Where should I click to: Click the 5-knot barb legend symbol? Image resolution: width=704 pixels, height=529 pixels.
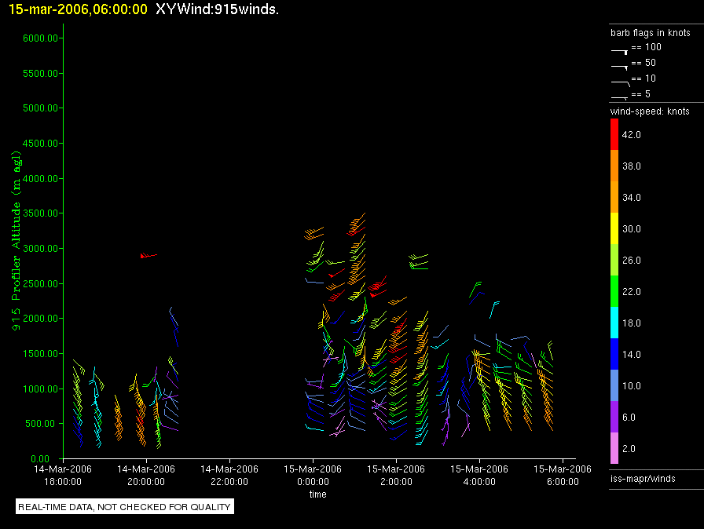pos(619,97)
